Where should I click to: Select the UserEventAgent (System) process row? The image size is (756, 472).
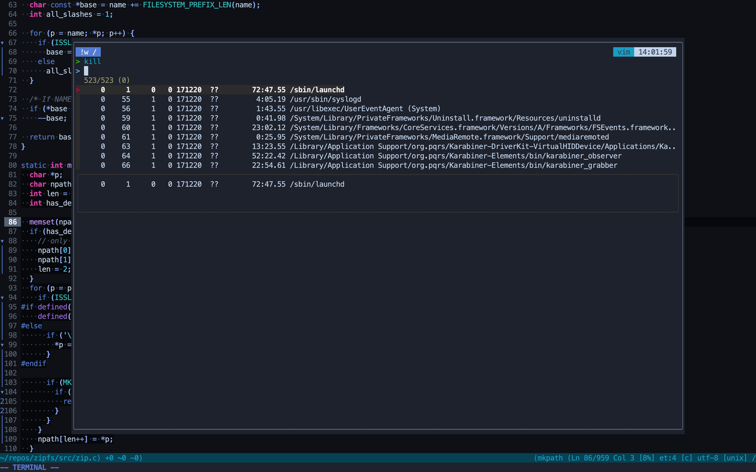(x=377, y=109)
